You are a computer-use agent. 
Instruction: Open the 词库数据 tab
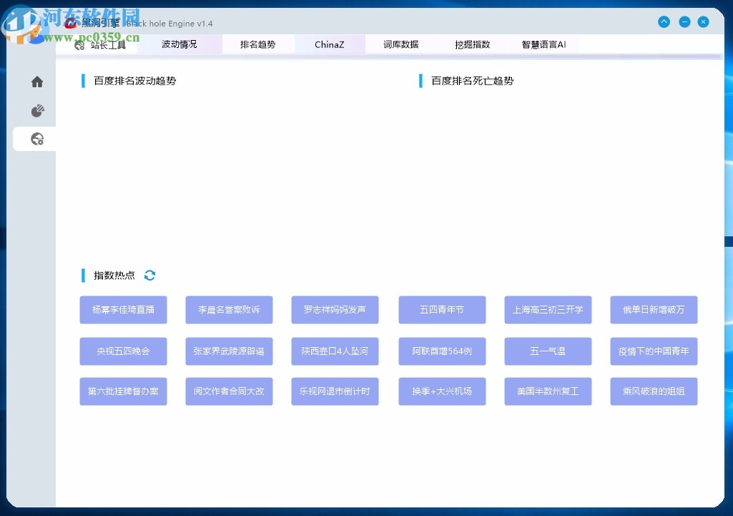pyautogui.click(x=401, y=44)
